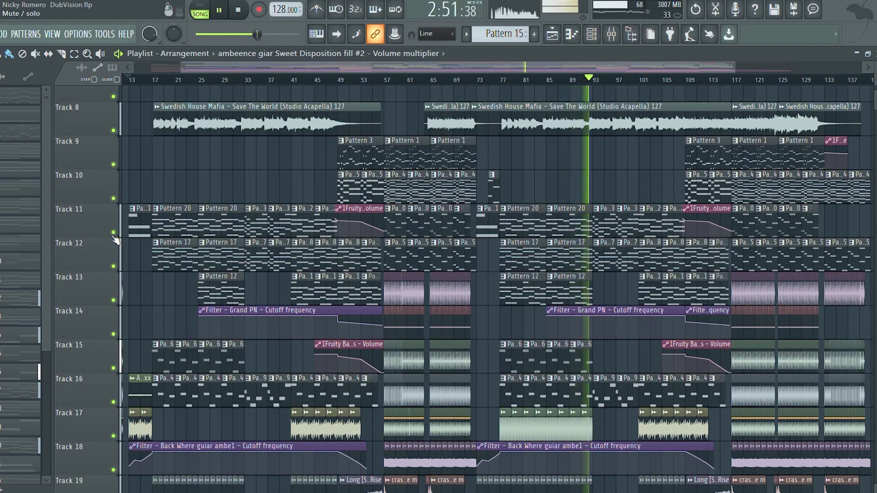Viewport: 877px width, 493px height.
Task: Switch to SONG mode
Action: coord(200,14)
